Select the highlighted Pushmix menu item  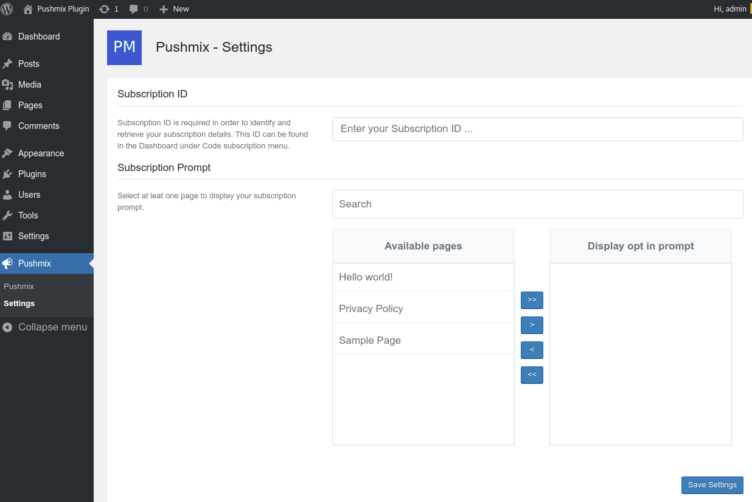point(47,263)
